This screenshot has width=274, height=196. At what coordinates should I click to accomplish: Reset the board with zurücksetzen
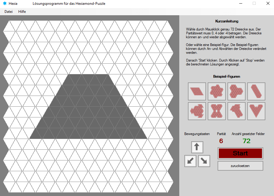click(x=240, y=166)
